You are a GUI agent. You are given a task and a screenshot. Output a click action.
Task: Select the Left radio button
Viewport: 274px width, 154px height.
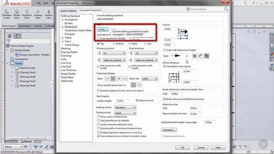click(x=145, y=44)
